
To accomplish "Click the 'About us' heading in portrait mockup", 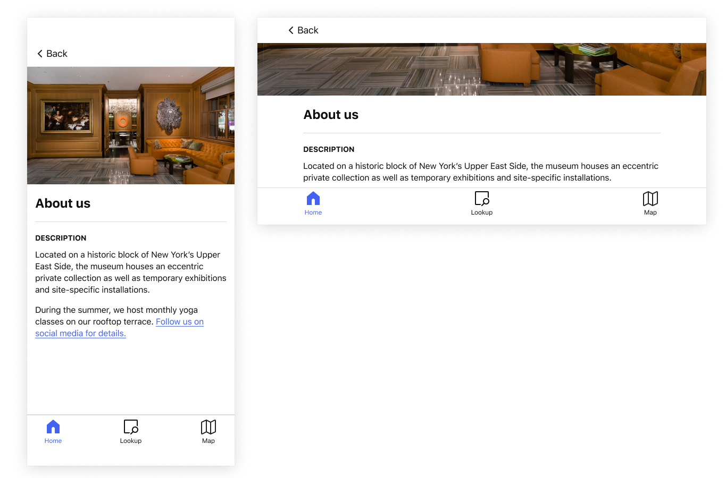I will 63,203.
